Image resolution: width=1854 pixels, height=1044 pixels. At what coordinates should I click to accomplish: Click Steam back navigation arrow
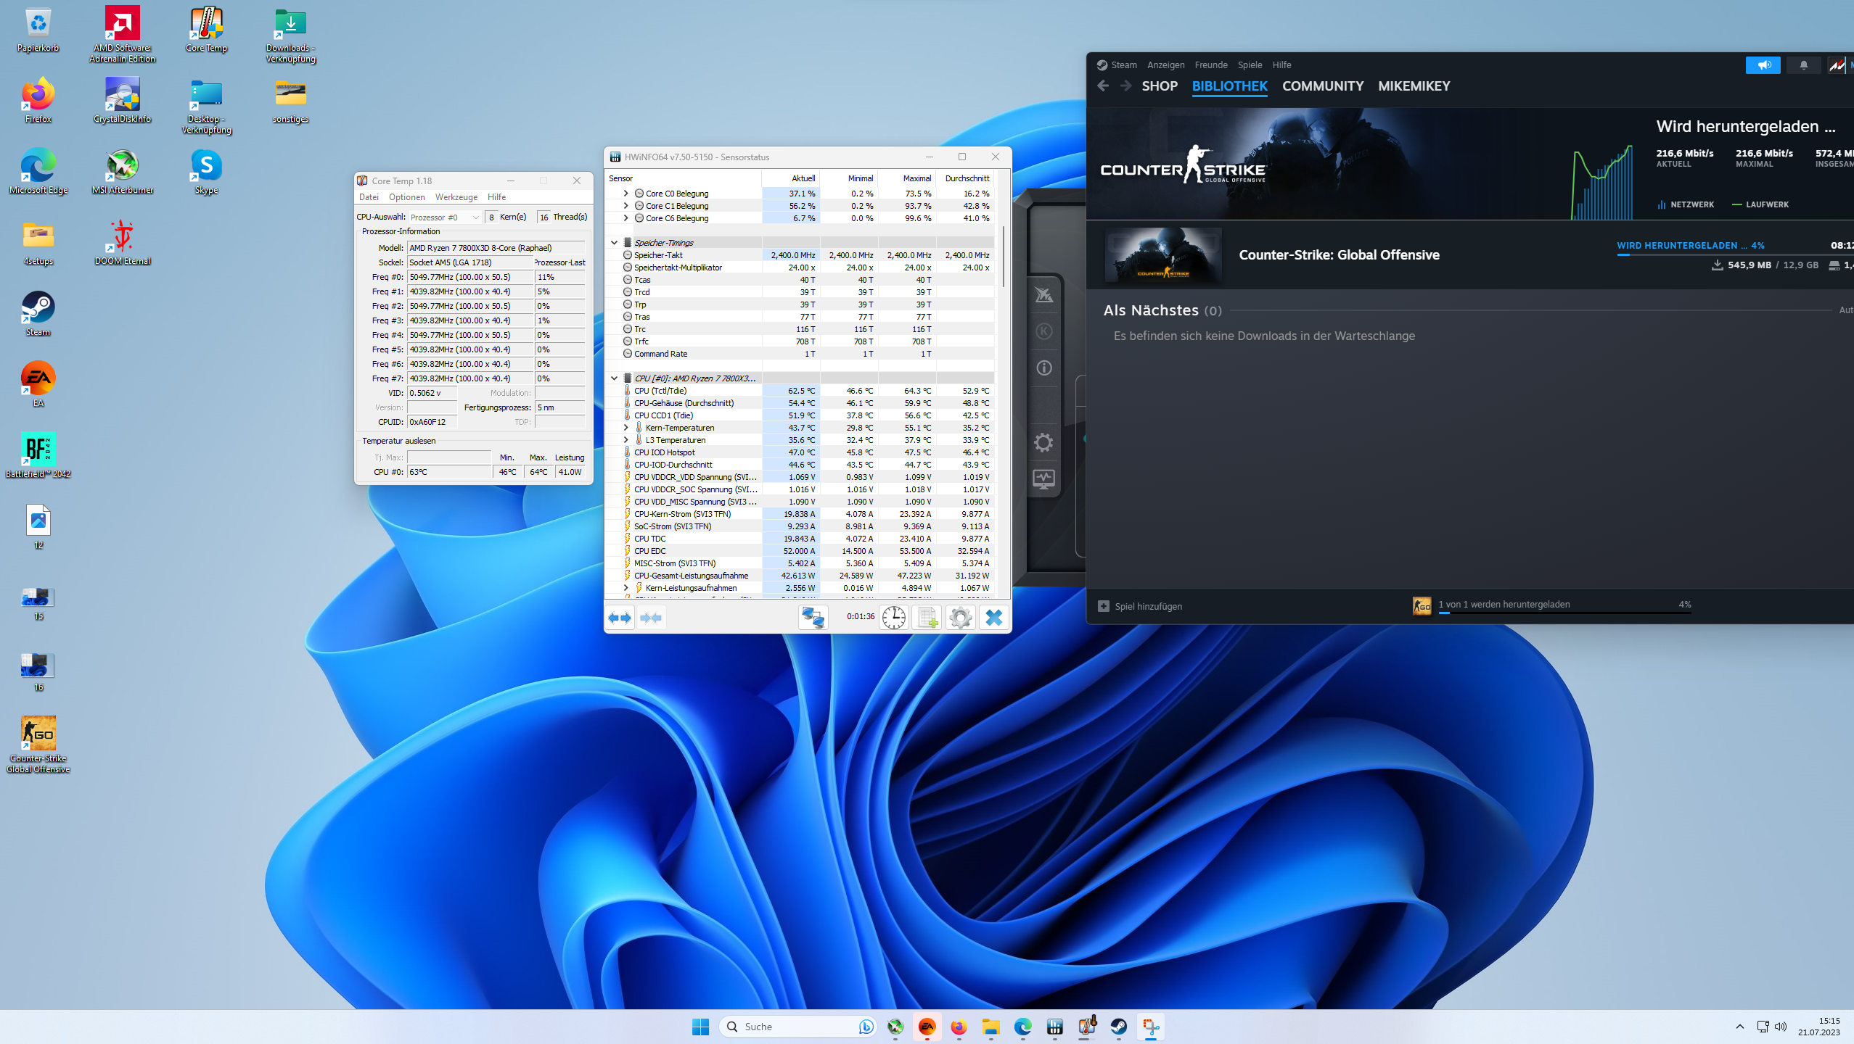click(1103, 86)
